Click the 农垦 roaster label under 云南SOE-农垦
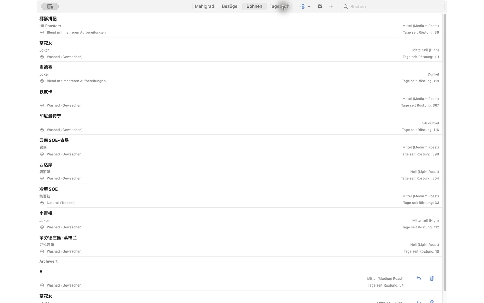This screenshot has width=484, height=303. (43, 147)
